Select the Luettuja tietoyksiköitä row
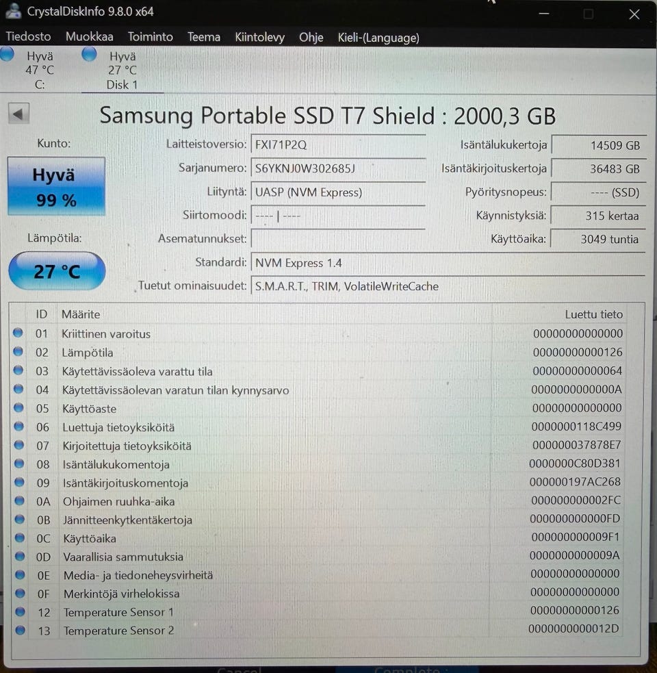 [x=318, y=427]
